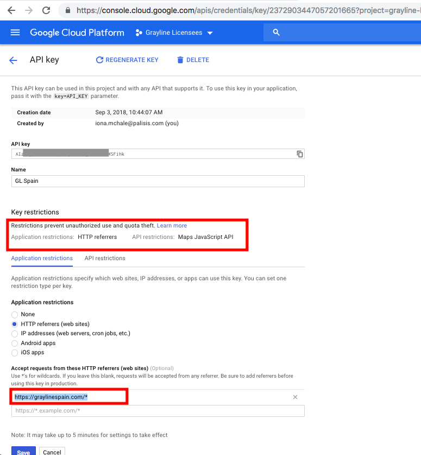Screen dimensions: 421x455
Task: Select HTTP referrers (web sites) radio button
Action: click(15, 324)
